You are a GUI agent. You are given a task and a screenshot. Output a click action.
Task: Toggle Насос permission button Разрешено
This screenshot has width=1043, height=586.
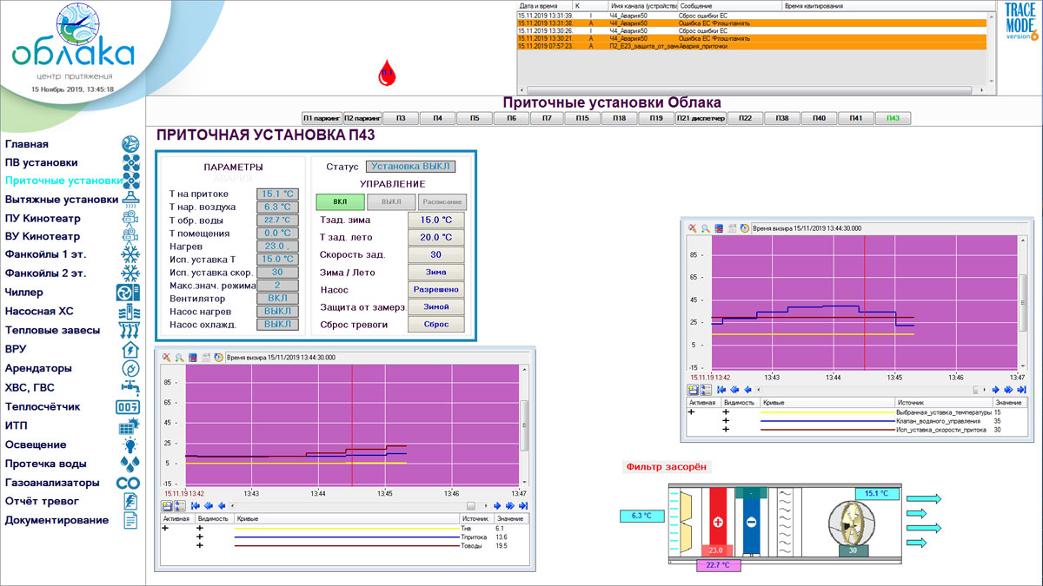pyautogui.click(x=436, y=290)
